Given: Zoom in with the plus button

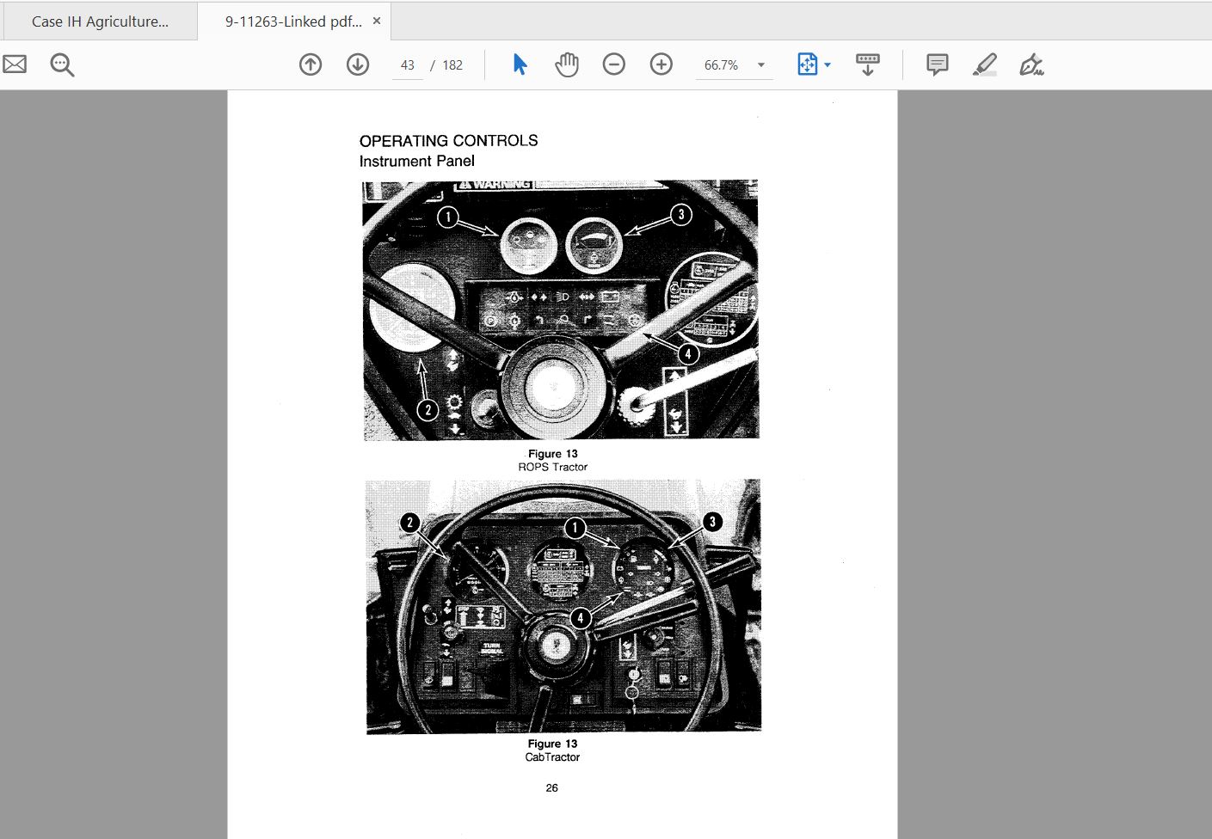Looking at the screenshot, I should (x=661, y=64).
